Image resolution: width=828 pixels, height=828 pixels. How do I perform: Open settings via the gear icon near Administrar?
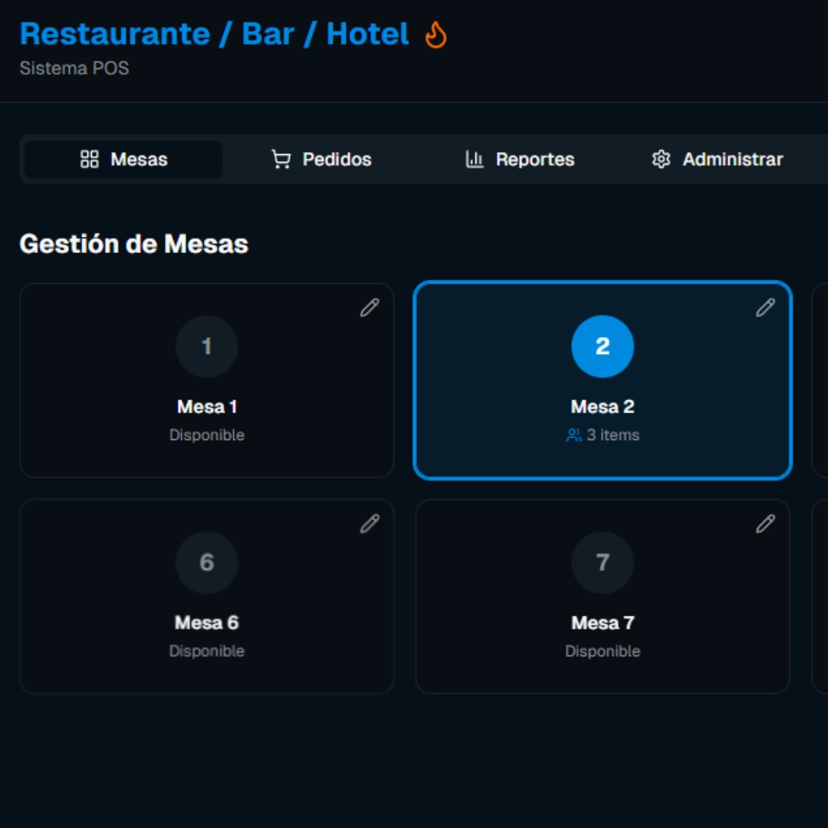660,159
